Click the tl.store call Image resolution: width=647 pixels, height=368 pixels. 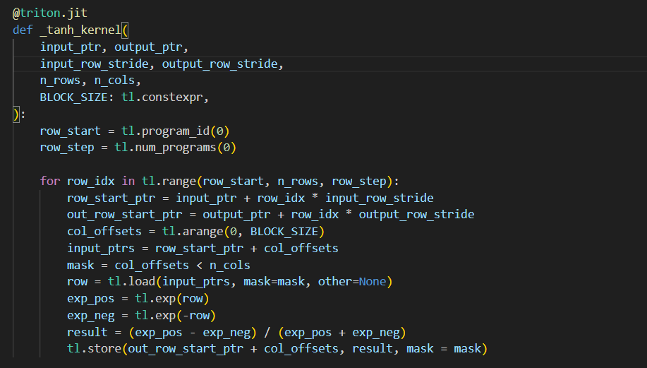coord(277,349)
